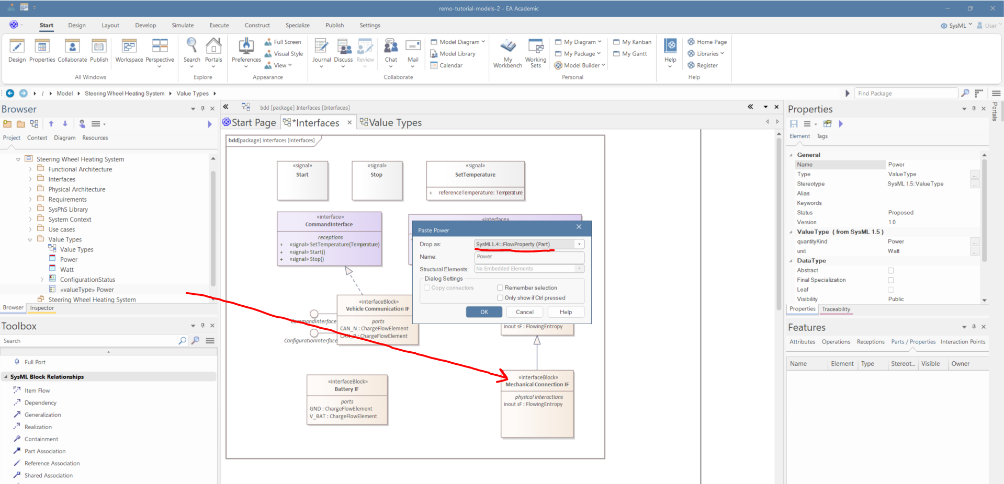The width and height of the screenshot is (1004, 484).
Task: Switch to the Value Types diagram tab
Action: 394,123
